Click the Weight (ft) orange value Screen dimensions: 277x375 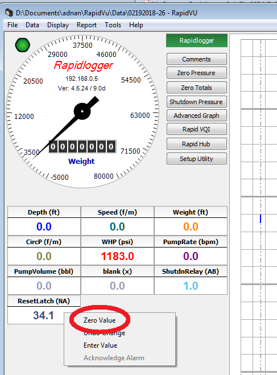tap(191, 226)
